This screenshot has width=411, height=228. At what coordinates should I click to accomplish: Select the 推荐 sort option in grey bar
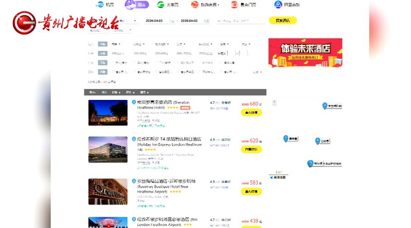pos(104,92)
